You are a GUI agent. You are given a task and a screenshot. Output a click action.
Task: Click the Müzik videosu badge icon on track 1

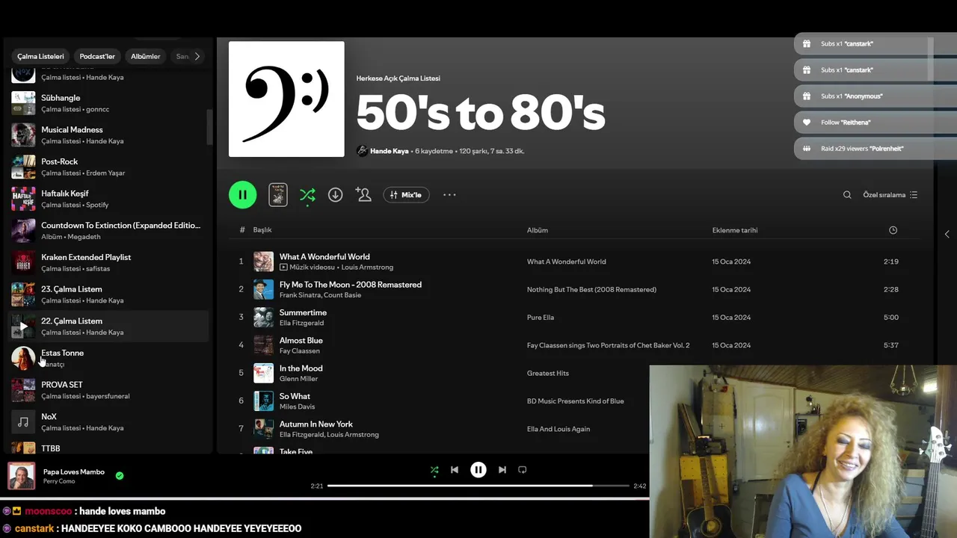(x=283, y=268)
